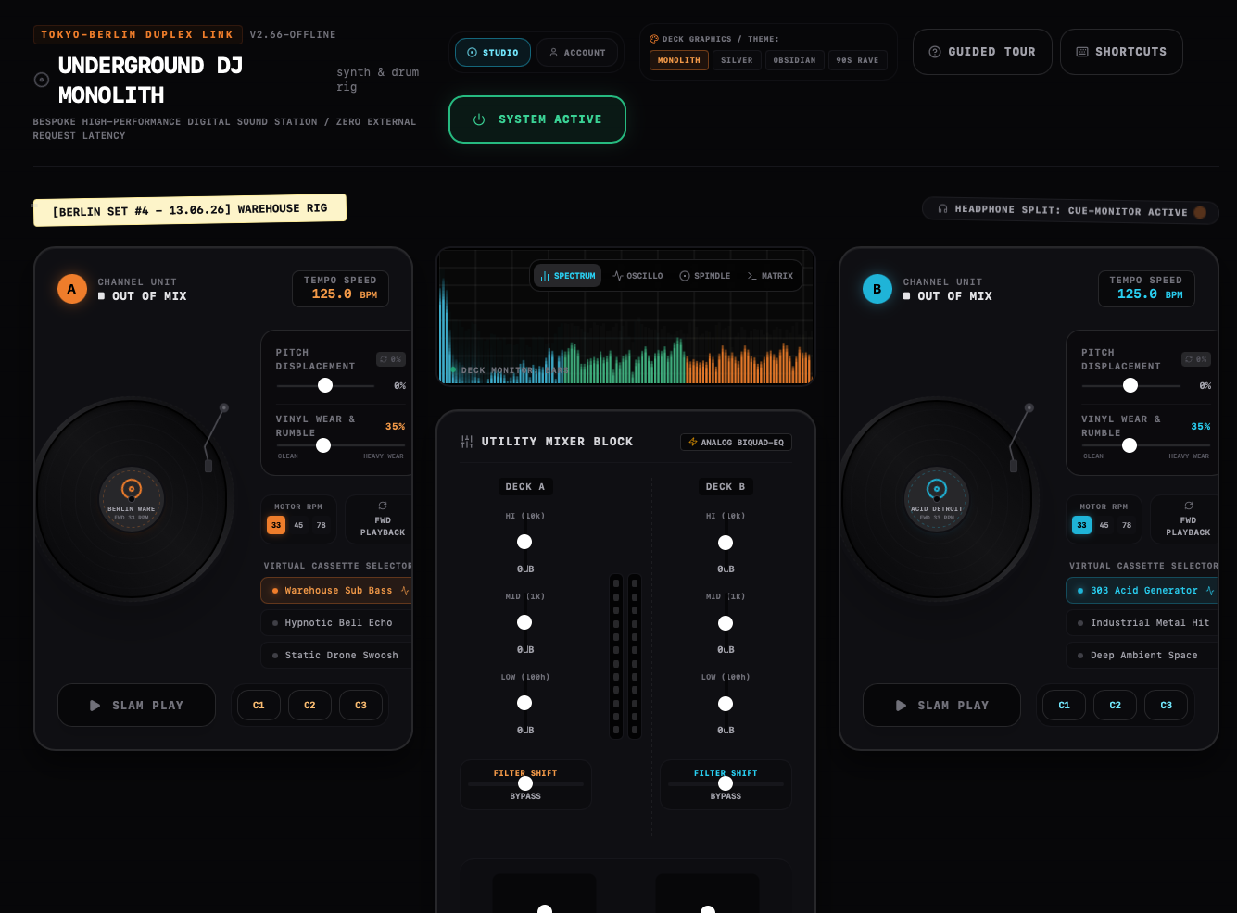This screenshot has height=913, width=1237.
Task: Select the Monolith deck theme
Action: [679, 60]
